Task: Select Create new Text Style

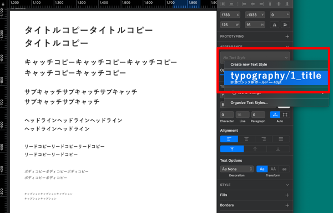Action: click(249, 65)
